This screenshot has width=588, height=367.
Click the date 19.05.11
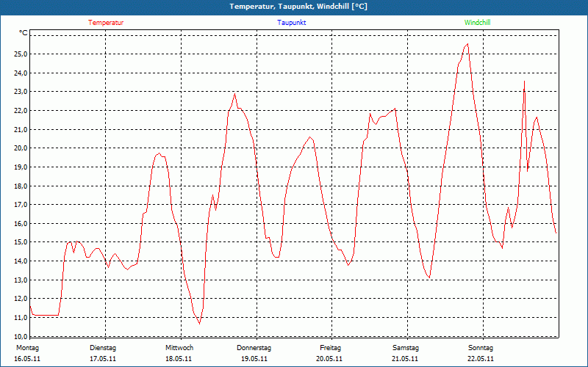pyautogui.click(x=254, y=359)
